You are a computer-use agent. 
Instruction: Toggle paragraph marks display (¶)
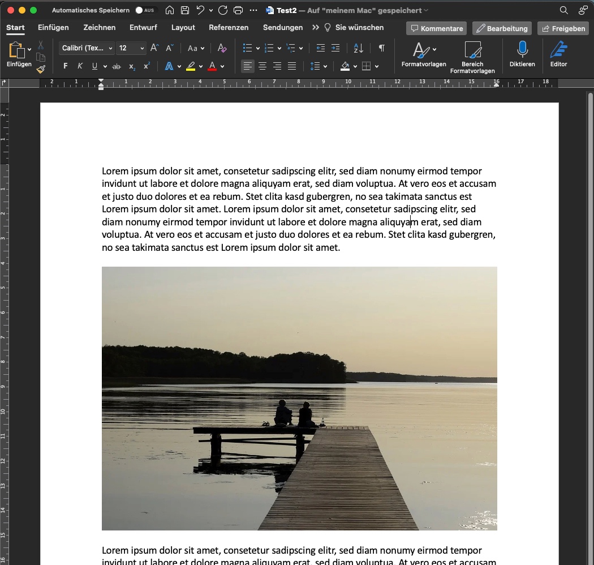coord(382,48)
